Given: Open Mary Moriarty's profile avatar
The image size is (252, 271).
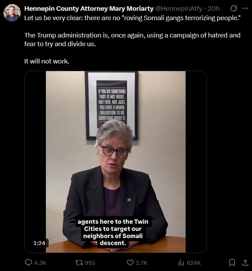Looking at the screenshot, I should tap(12, 13).
